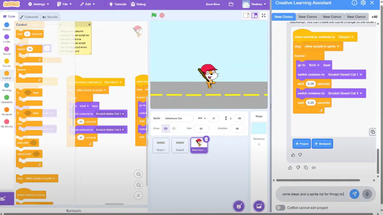Click the Choose a Backdrop button
383x215 pixels.
(259, 206)
